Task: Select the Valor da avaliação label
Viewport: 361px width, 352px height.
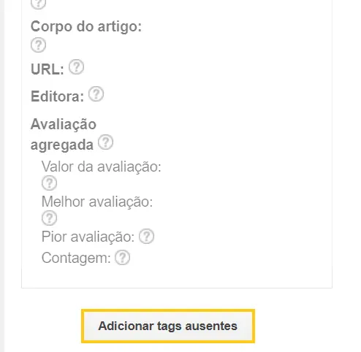Action: (x=102, y=167)
